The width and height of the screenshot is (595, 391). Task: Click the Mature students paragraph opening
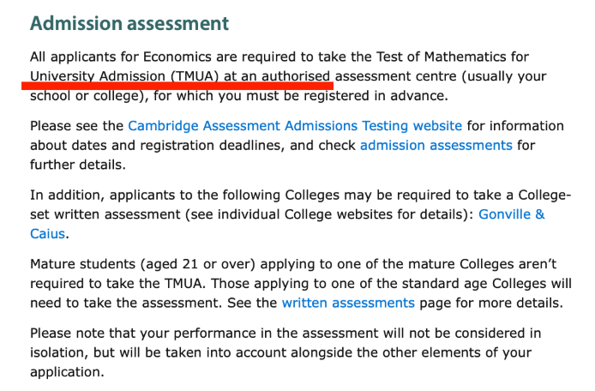pos(82,264)
